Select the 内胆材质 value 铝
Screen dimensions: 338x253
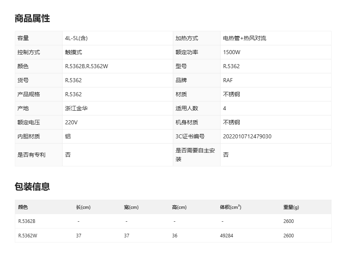68,136
